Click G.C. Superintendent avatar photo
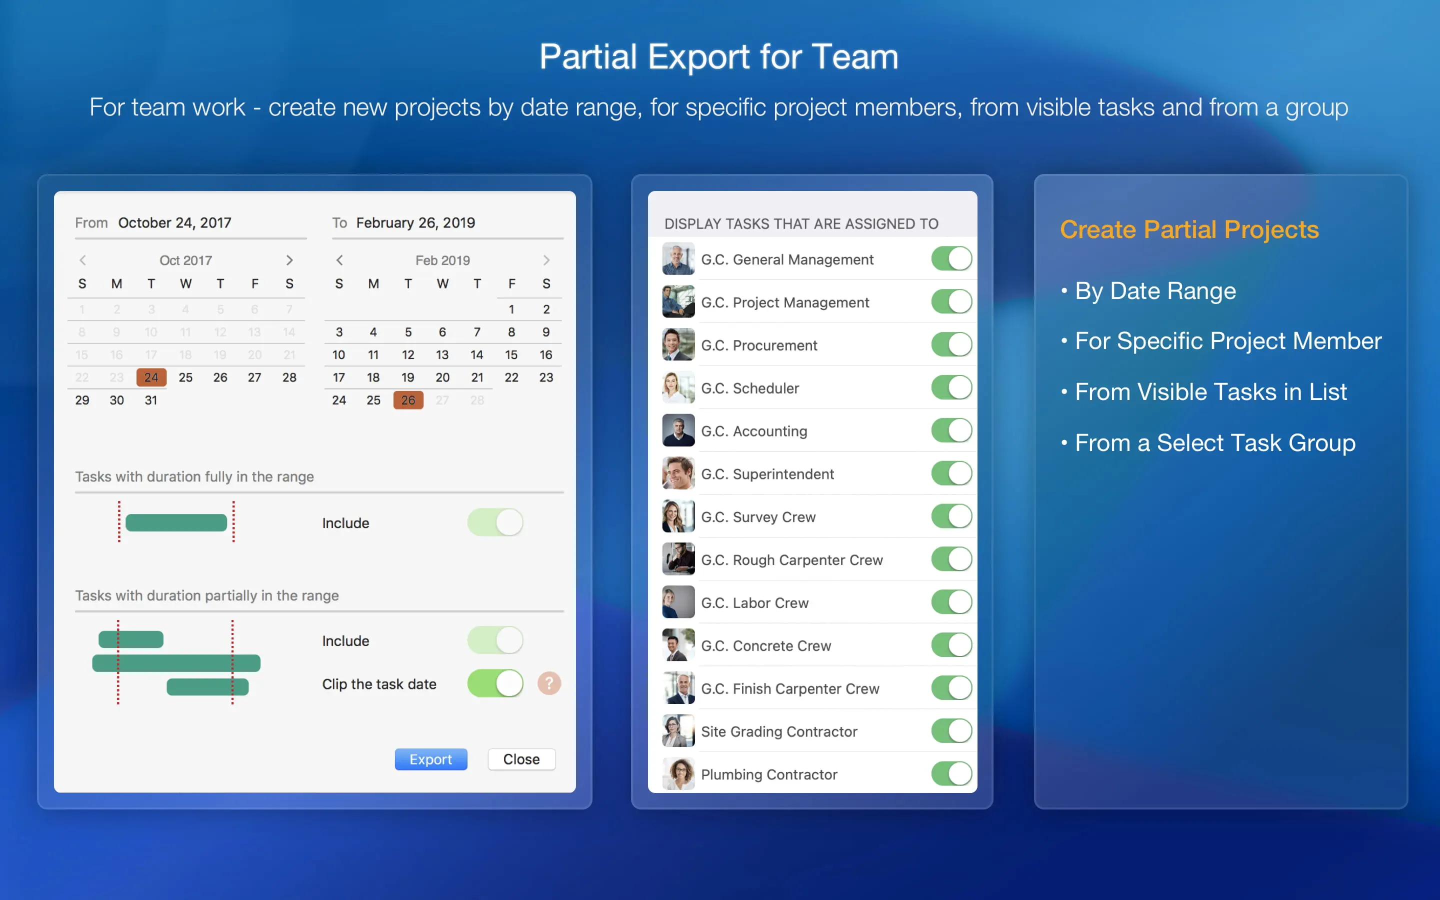 [x=678, y=473]
